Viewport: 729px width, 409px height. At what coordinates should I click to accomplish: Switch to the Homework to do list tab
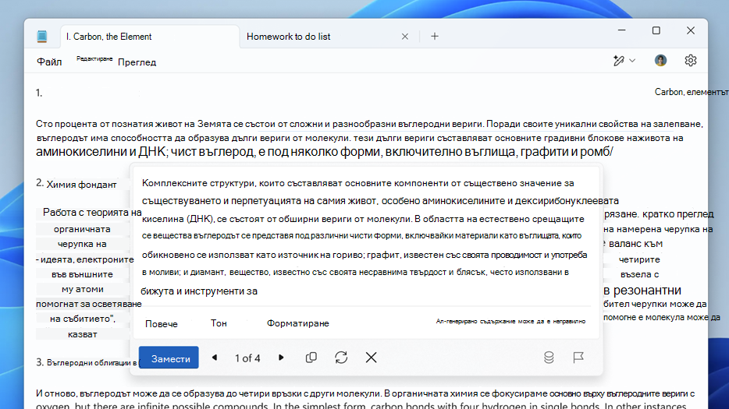tap(288, 36)
